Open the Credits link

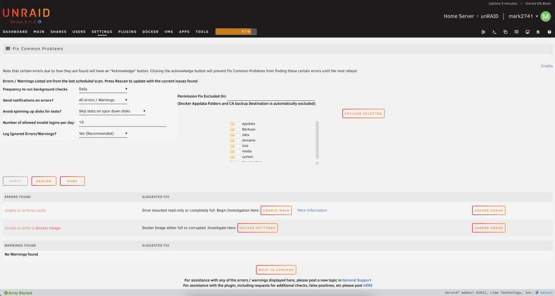pos(547,66)
